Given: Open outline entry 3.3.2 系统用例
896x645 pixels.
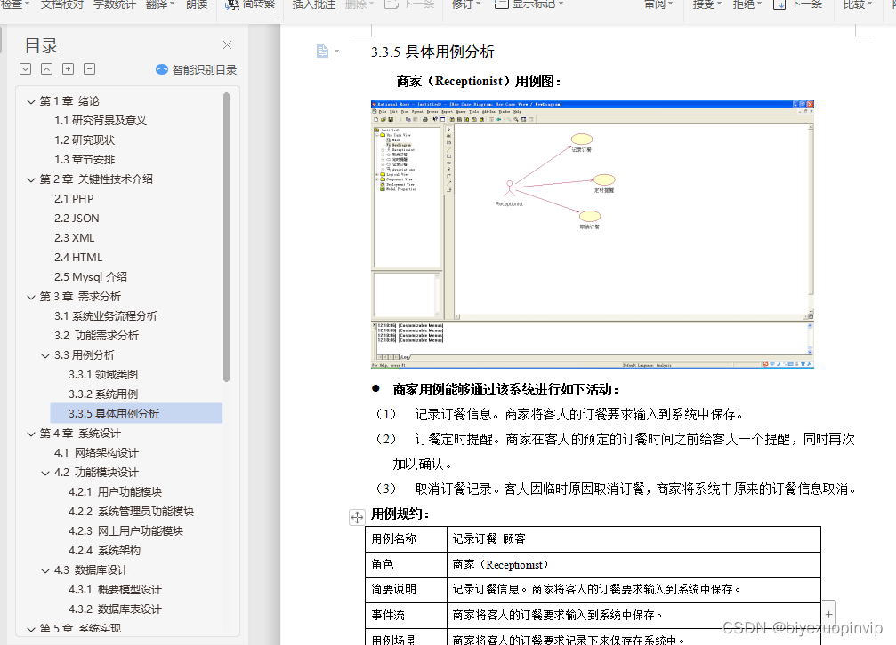Looking at the screenshot, I should pyautogui.click(x=103, y=394).
